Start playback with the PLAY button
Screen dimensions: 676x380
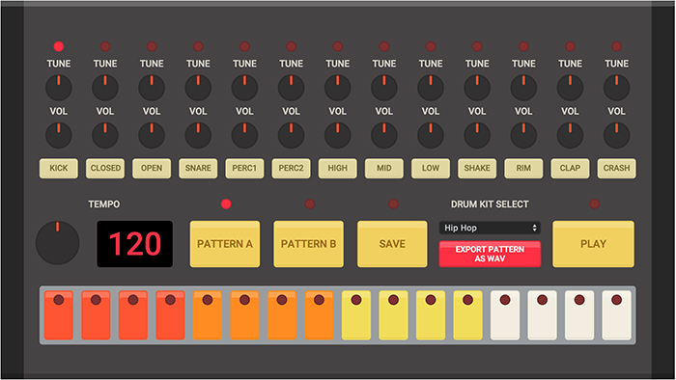593,244
